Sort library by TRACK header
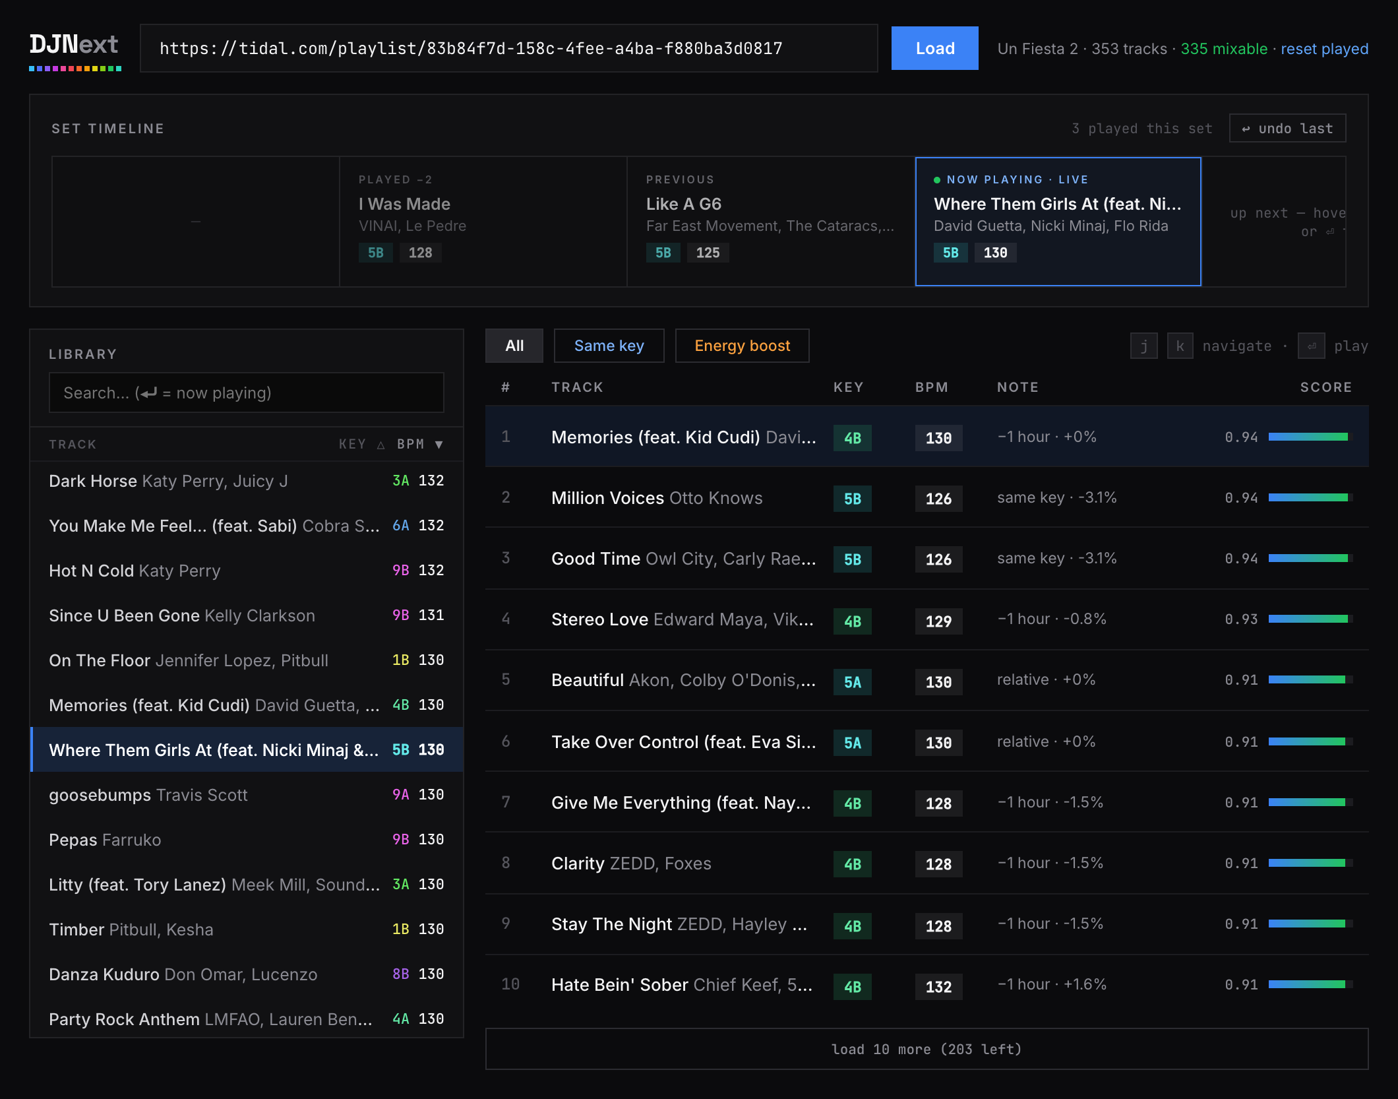Viewport: 1398px width, 1099px height. 73,444
